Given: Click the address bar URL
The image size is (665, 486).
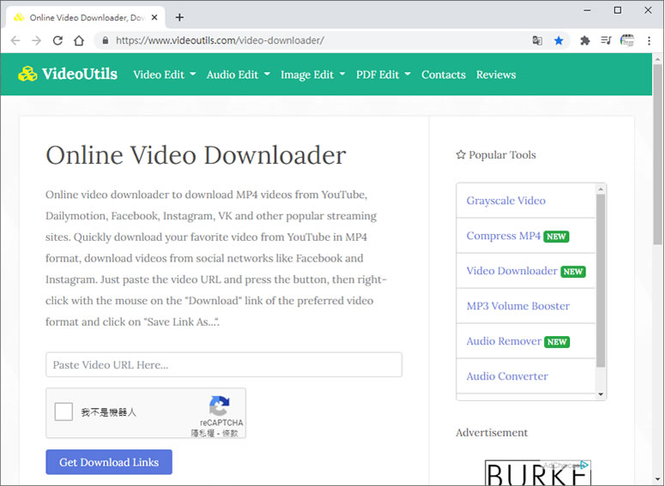Looking at the screenshot, I should coord(220,40).
